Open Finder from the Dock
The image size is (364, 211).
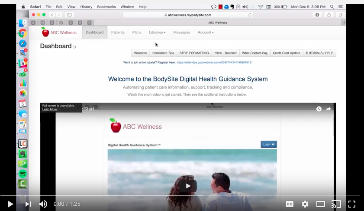[x=23, y=23]
